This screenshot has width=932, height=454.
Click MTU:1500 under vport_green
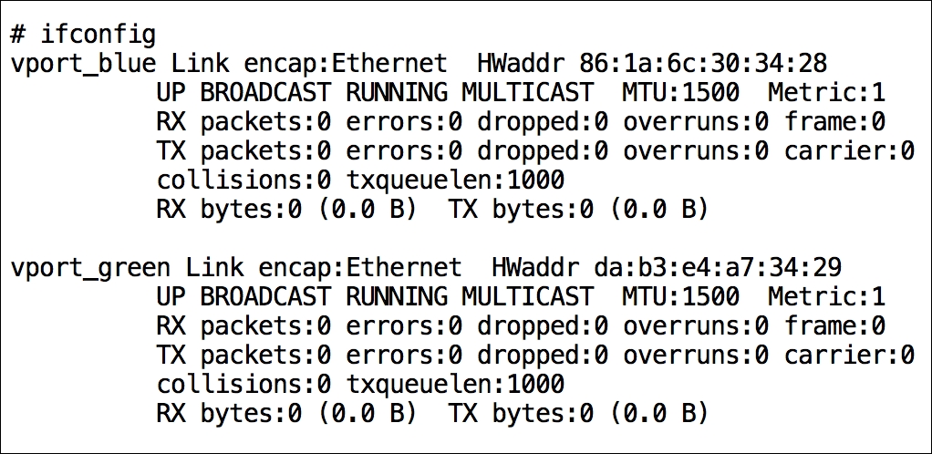[681, 296]
